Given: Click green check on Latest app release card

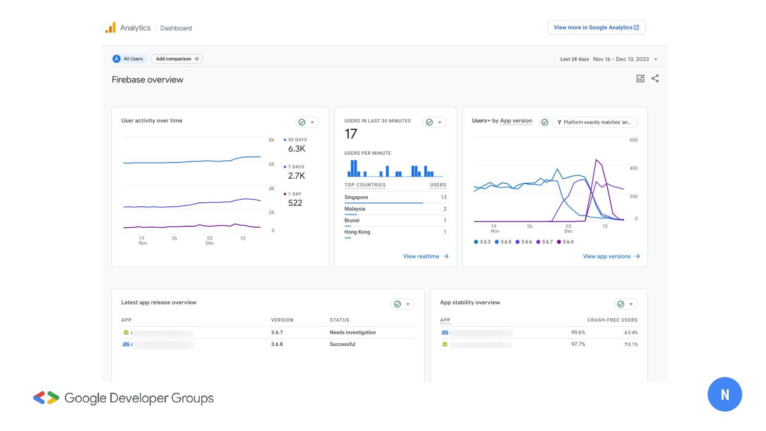Looking at the screenshot, I should pos(397,304).
